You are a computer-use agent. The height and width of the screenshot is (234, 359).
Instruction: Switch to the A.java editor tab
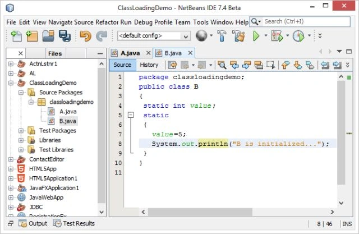[130, 53]
